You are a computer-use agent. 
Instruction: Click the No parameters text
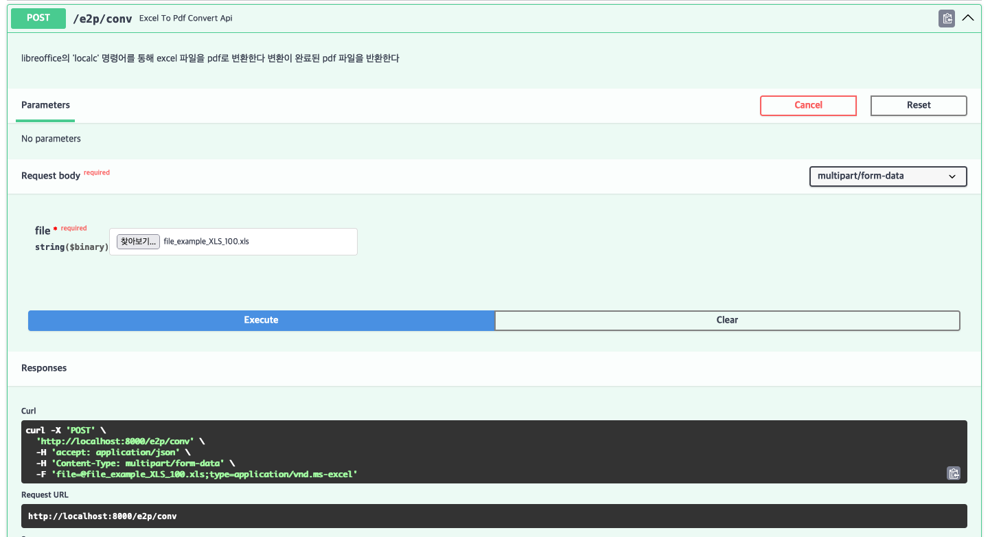click(51, 139)
